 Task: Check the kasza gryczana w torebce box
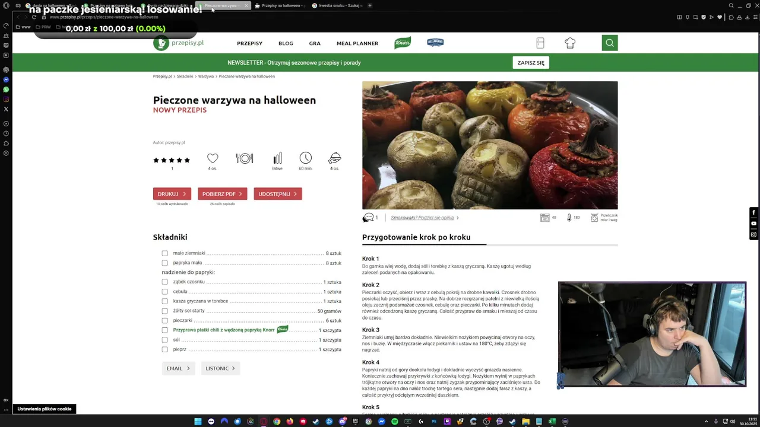(x=164, y=301)
